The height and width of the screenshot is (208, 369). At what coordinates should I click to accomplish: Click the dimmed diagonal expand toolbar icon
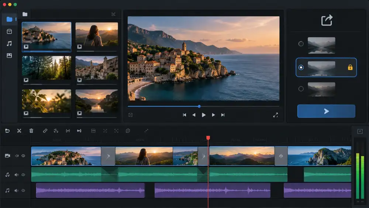tap(146, 130)
